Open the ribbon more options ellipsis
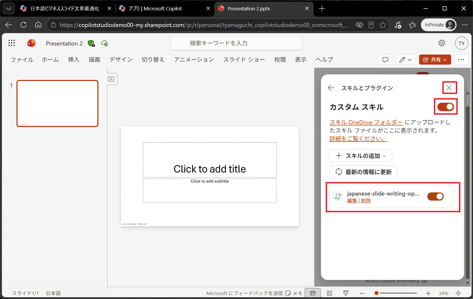The width and height of the screenshot is (473, 299). point(461,60)
